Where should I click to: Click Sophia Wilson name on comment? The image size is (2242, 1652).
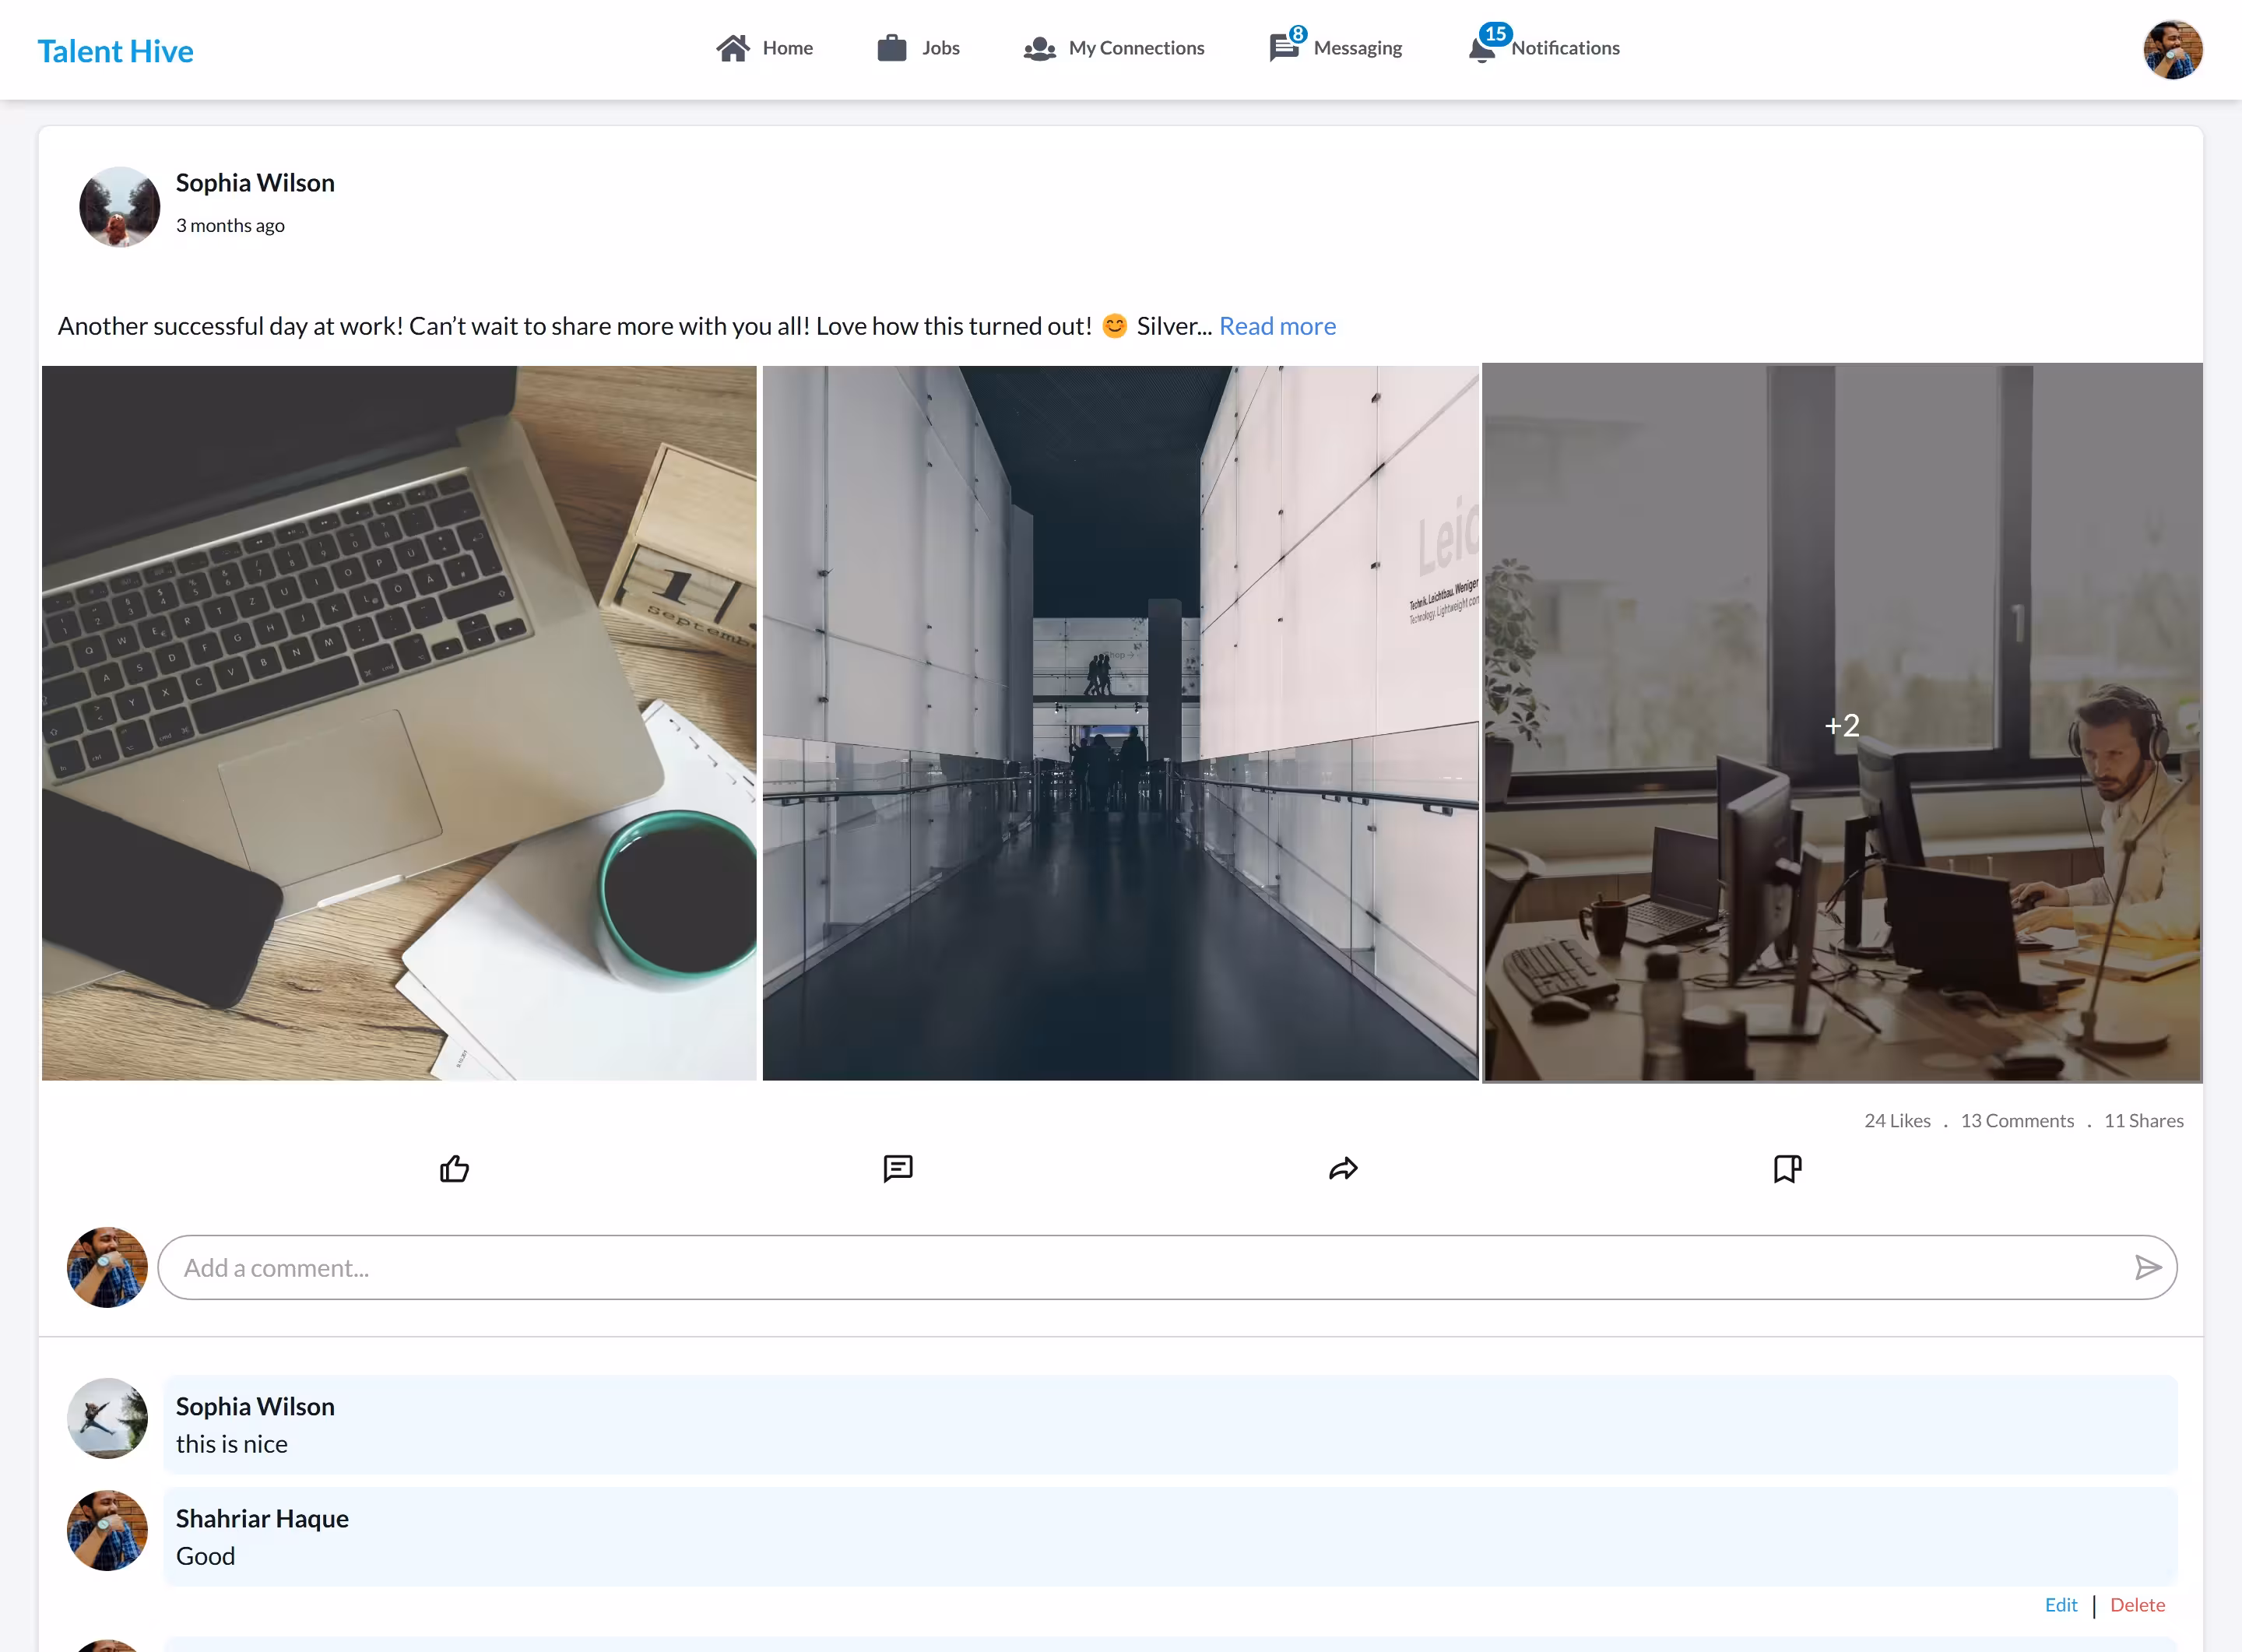[255, 1406]
